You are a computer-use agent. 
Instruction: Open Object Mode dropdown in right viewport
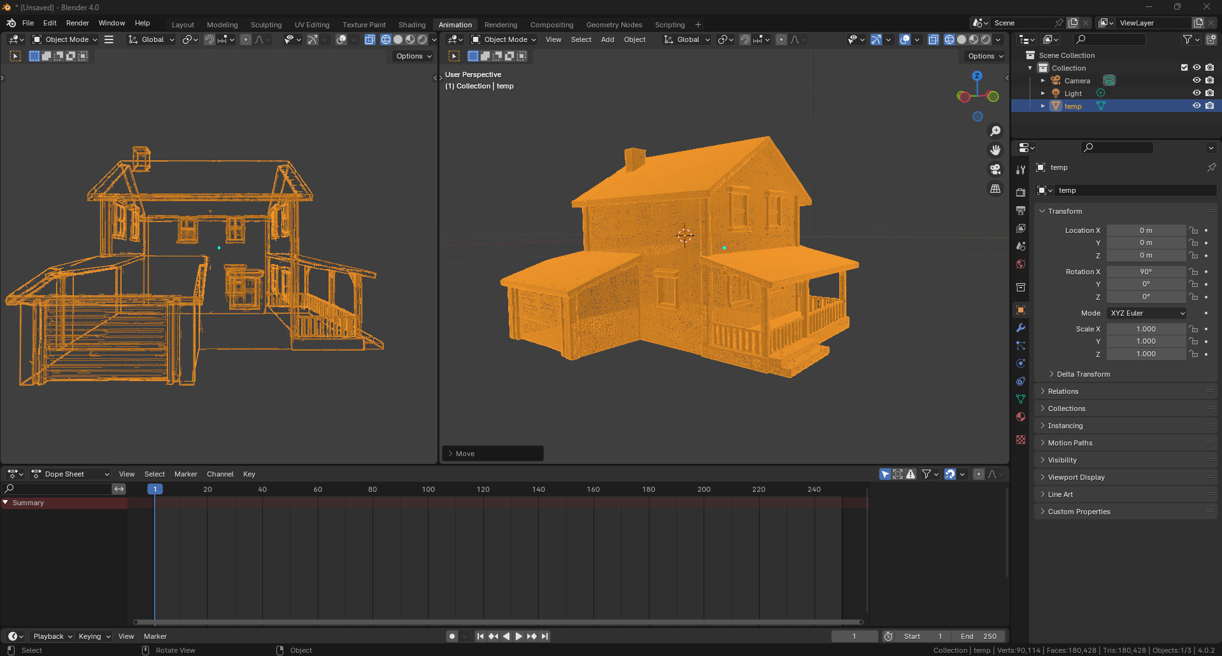504,39
